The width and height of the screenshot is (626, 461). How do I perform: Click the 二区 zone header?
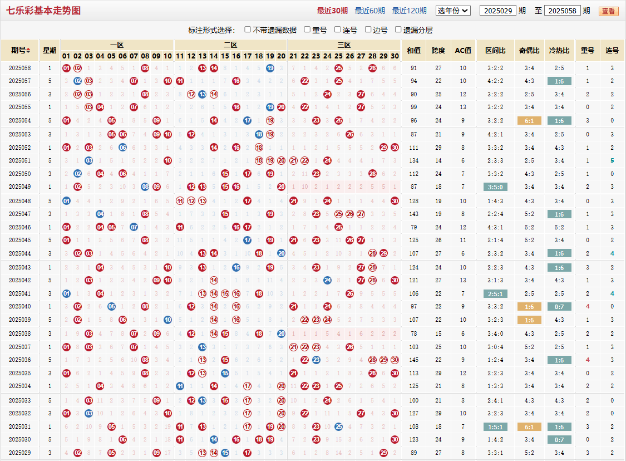(230, 45)
